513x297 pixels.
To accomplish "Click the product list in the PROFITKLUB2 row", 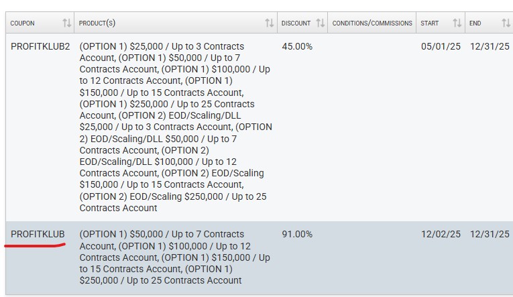I will pyautogui.click(x=176, y=127).
